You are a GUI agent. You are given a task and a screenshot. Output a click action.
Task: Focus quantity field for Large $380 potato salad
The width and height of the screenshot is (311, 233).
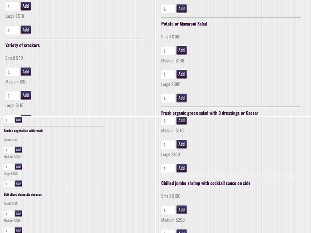[x=168, y=98]
